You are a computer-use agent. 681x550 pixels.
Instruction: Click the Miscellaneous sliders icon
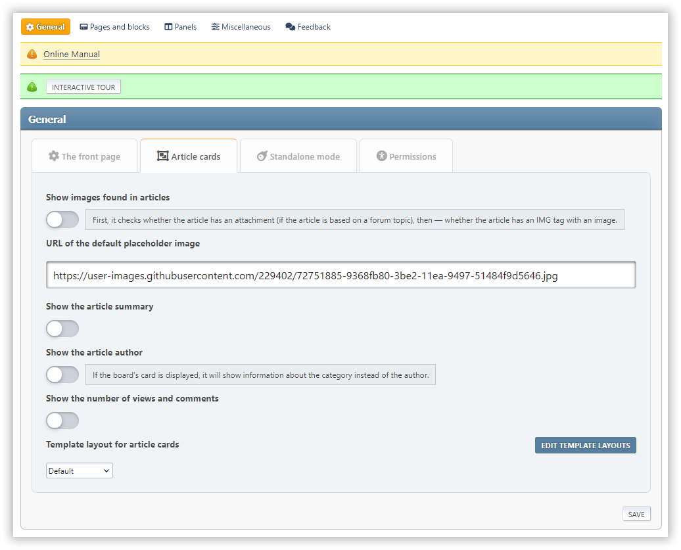tap(215, 27)
